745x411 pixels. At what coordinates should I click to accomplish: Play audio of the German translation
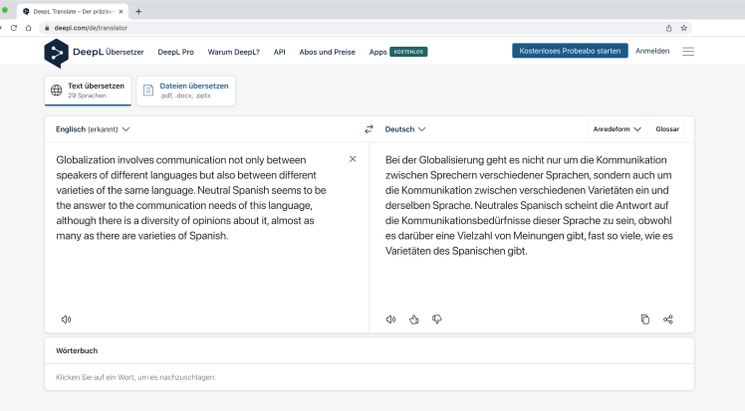390,319
